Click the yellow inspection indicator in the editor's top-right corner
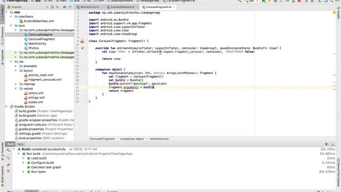This screenshot has height=192, width=341. [x=334, y=13]
